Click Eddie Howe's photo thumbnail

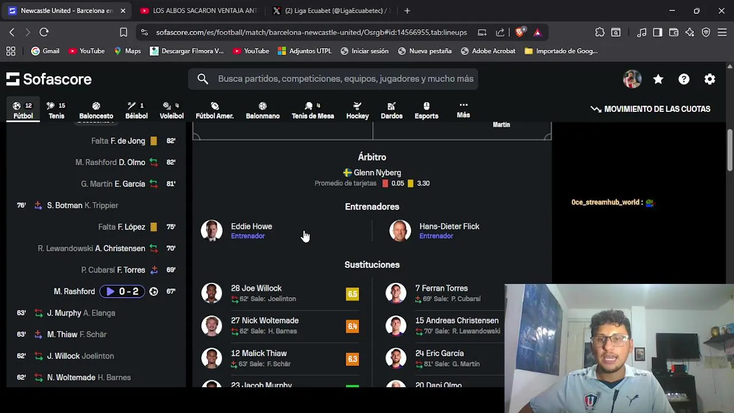(212, 231)
